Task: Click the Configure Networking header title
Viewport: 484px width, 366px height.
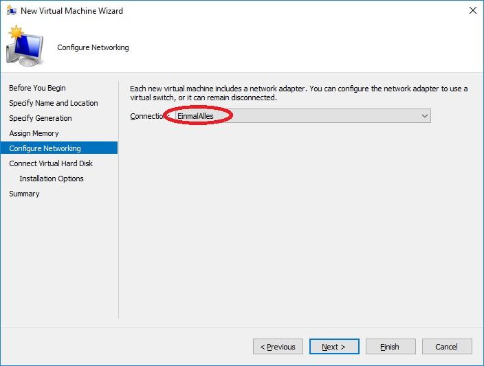Action: (x=93, y=47)
